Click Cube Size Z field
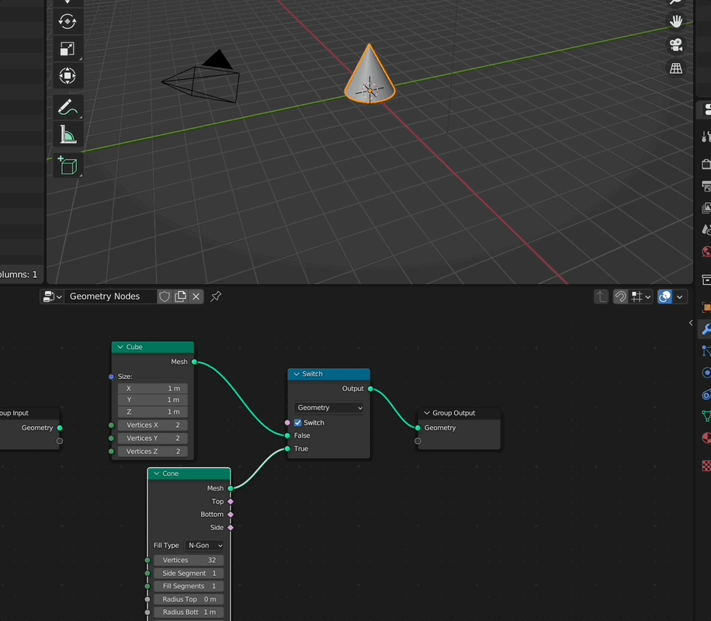The image size is (711, 621). (x=152, y=412)
